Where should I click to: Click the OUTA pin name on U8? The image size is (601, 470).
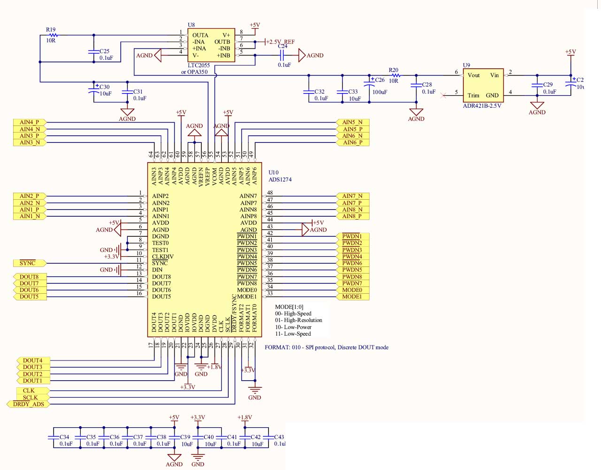[x=200, y=35]
